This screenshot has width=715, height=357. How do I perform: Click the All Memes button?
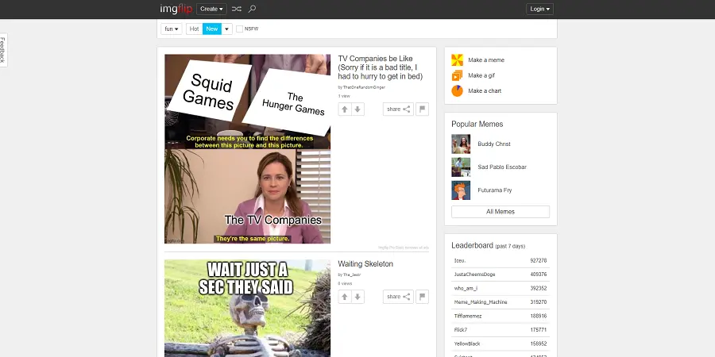500,212
